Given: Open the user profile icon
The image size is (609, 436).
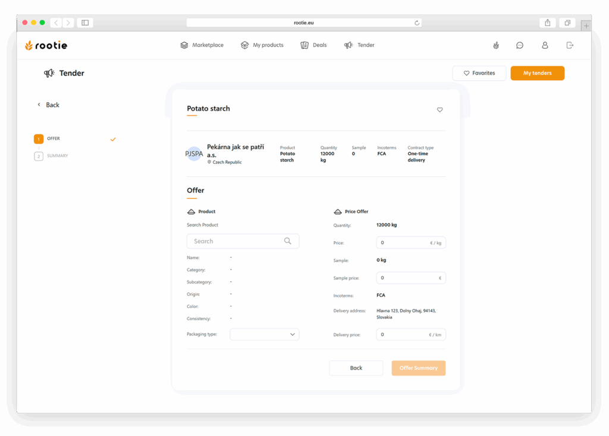Looking at the screenshot, I should click(545, 45).
